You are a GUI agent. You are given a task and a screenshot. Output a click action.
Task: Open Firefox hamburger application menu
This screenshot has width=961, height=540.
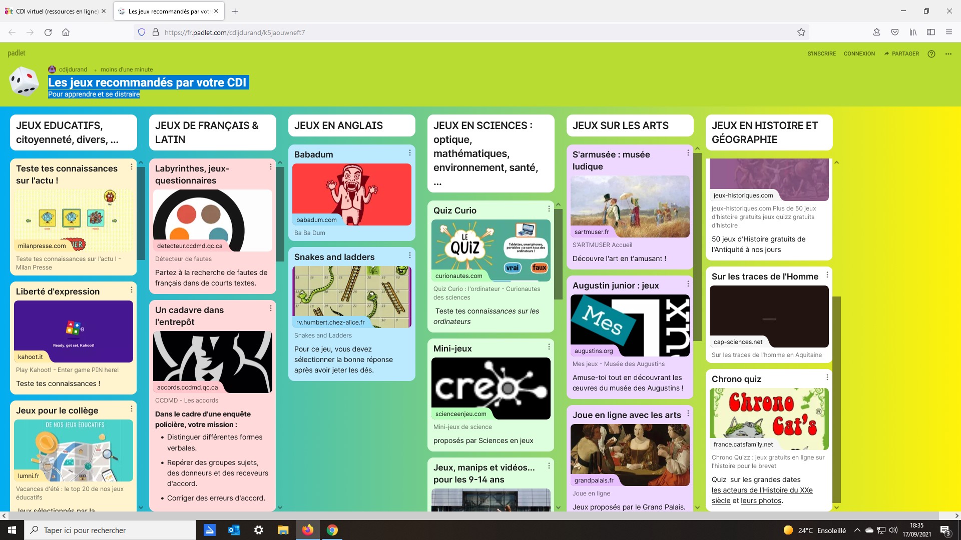[x=948, y=32]
